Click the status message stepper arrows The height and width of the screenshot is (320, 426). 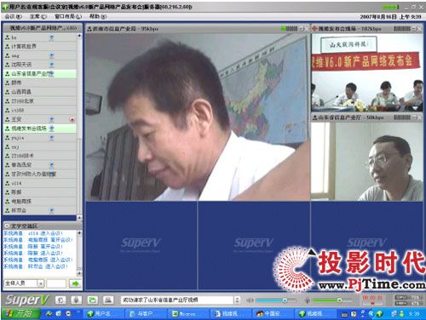pyautogui.click(x=238, y=300)
